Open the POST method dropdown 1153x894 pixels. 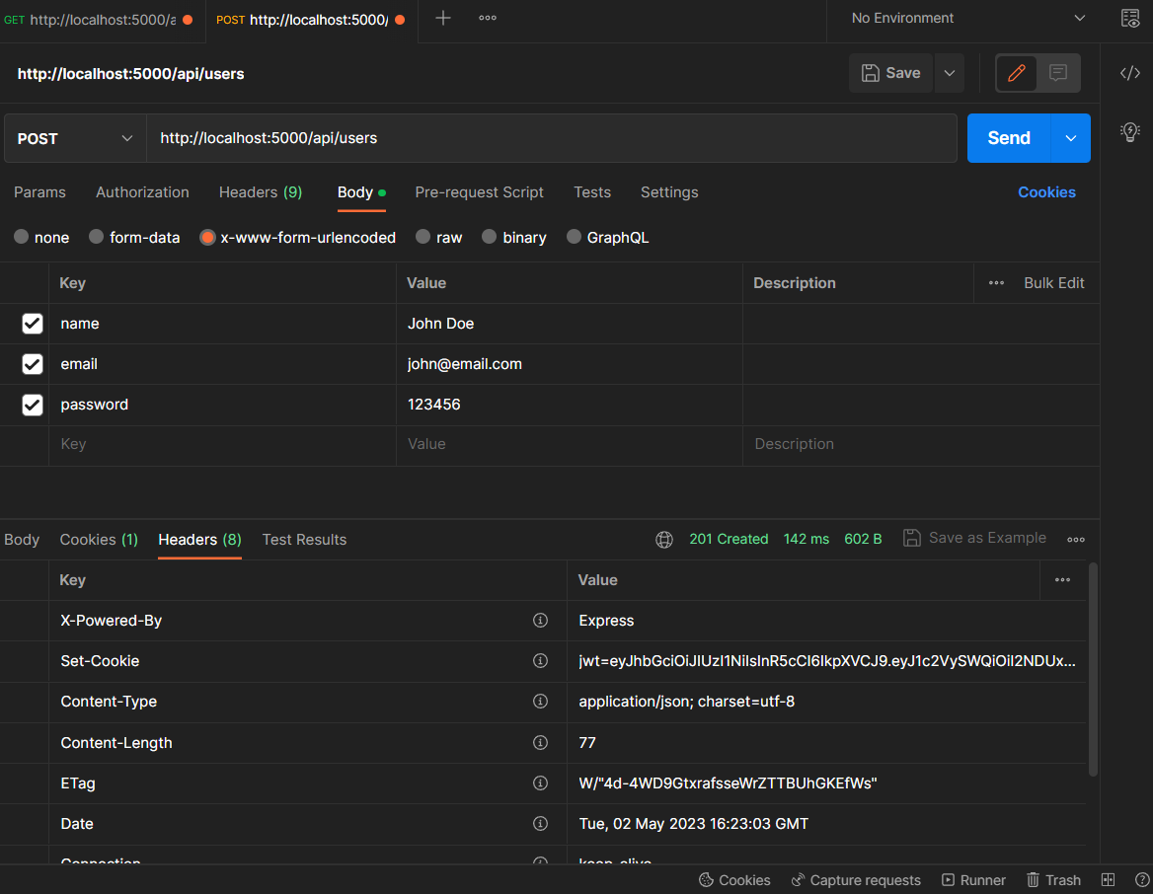75,138
